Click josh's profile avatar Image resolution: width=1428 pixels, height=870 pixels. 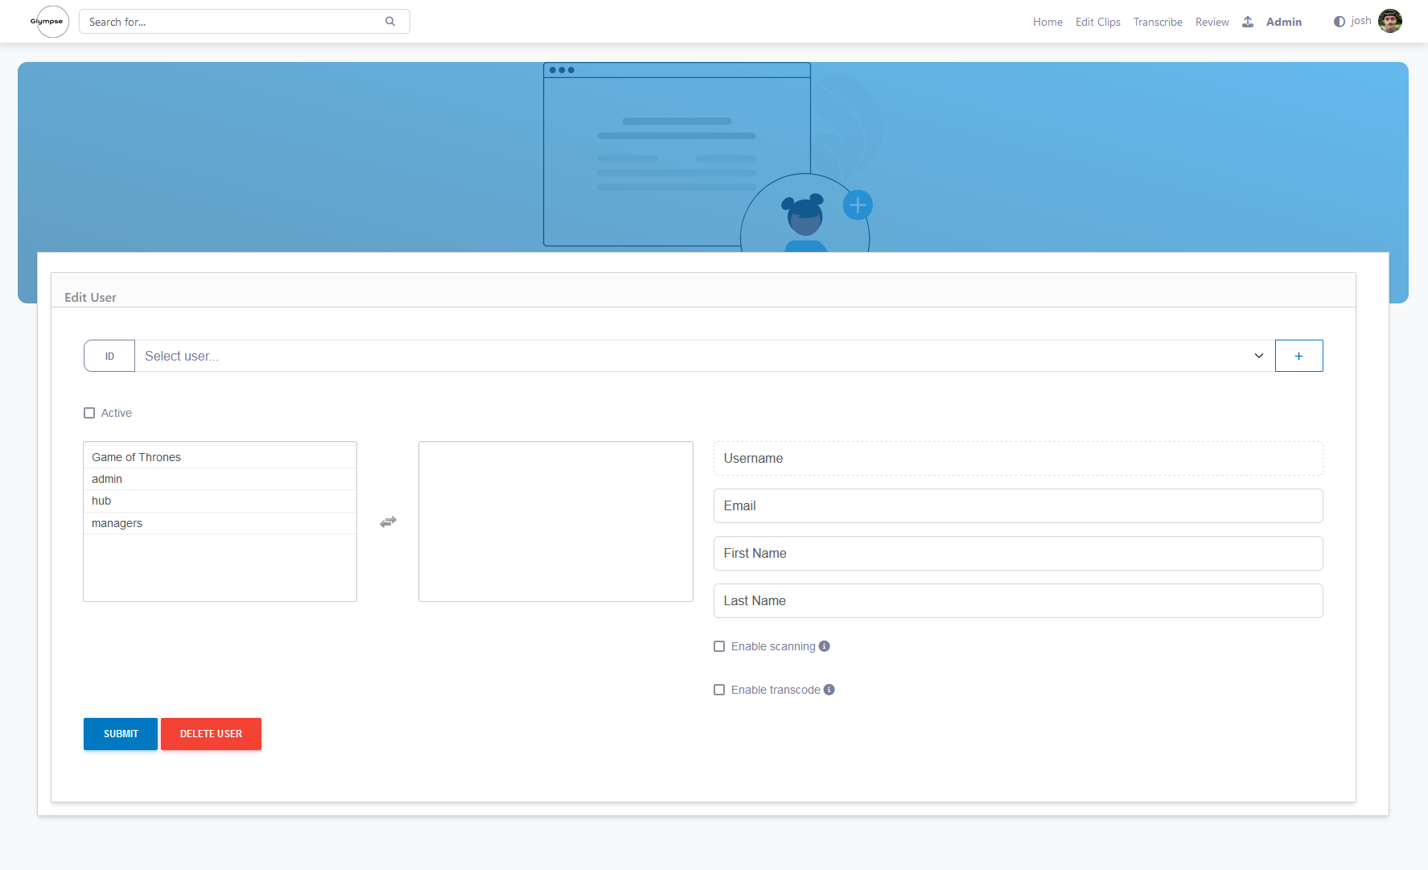click(x=1390, y=21)
